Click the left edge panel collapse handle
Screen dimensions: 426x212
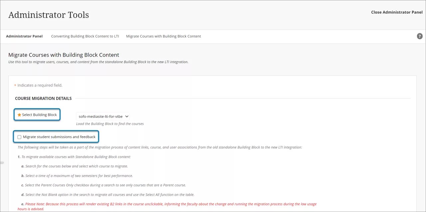click(x=2, y=162)
